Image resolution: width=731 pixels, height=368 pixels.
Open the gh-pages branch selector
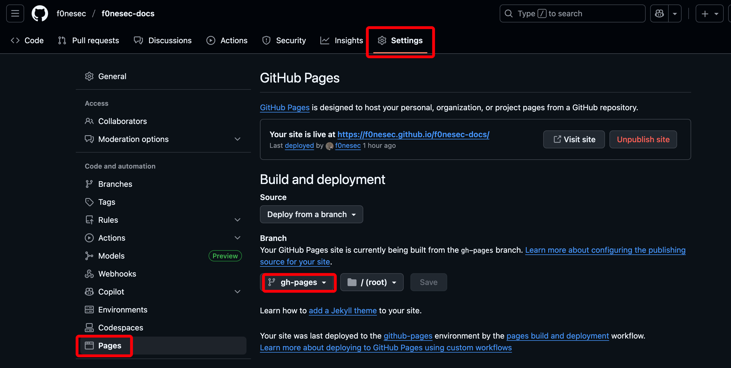(x=298, y=282)
